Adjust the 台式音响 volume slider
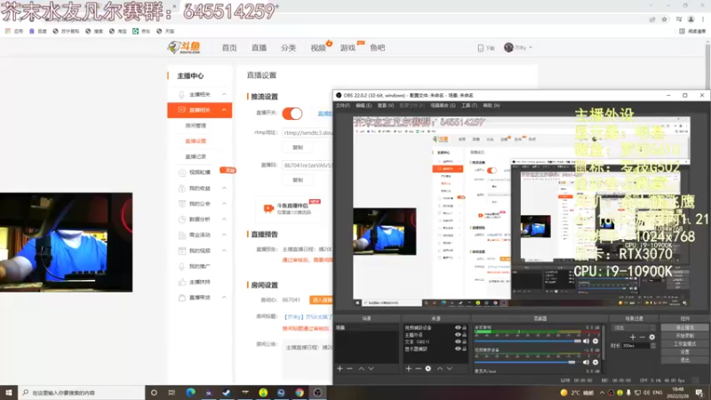The height and width of the screenshot is (400, 711). [x=528, y=341]
